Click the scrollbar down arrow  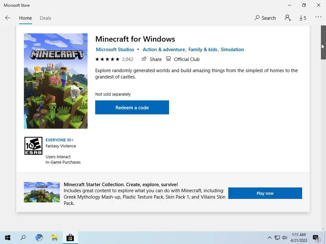coord(323,229)
